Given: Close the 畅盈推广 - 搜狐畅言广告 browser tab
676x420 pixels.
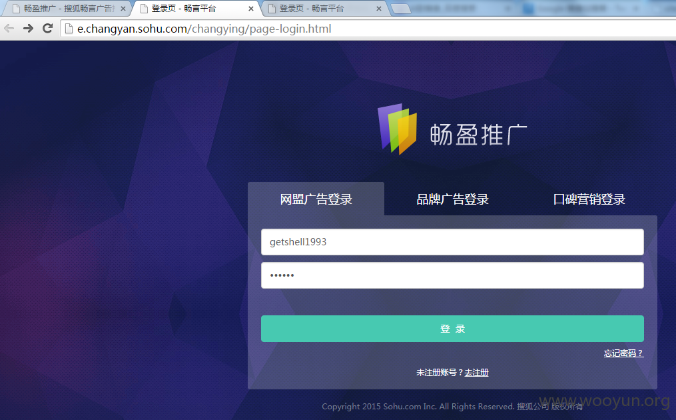Looking at the screenshot, I should point(123,9).
